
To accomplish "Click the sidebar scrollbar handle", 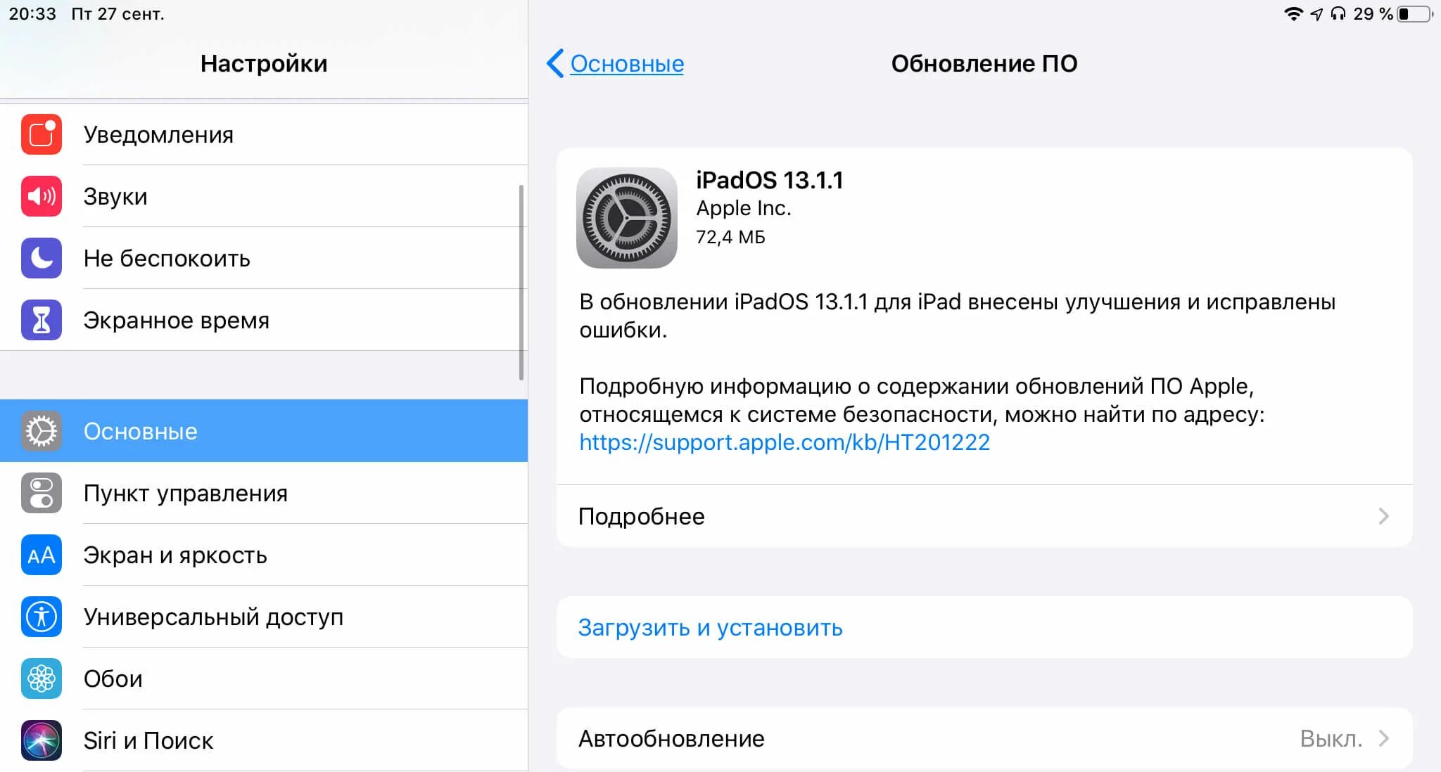I will (x=521, y=281).
